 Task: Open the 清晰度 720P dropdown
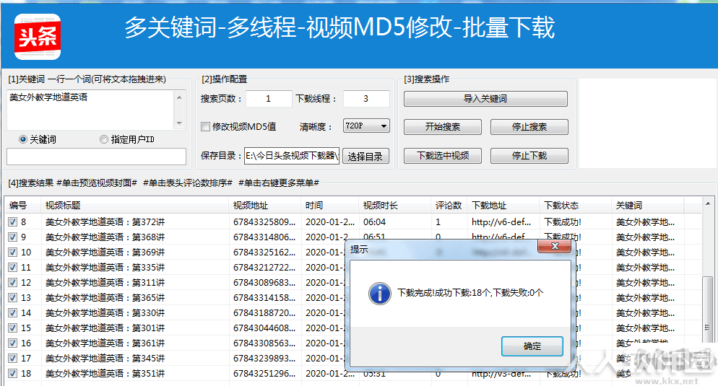366,126
